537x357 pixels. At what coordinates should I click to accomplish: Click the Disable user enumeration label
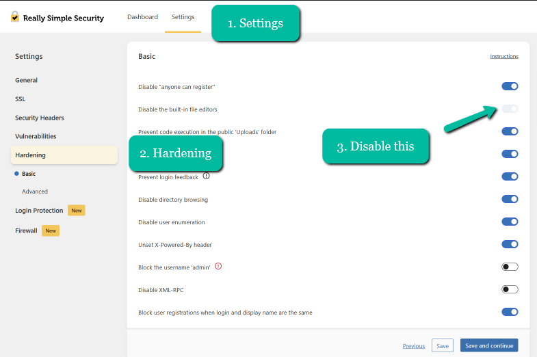click(x=172, y=222)
